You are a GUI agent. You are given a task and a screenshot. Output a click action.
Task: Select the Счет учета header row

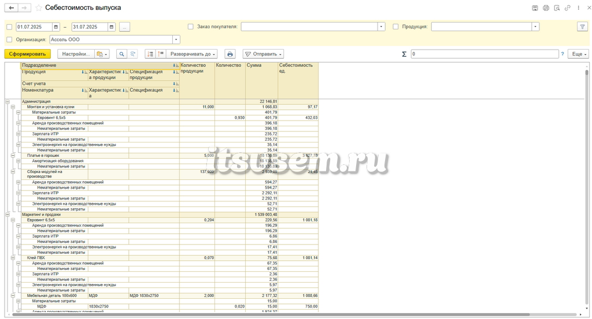[101, 84]
